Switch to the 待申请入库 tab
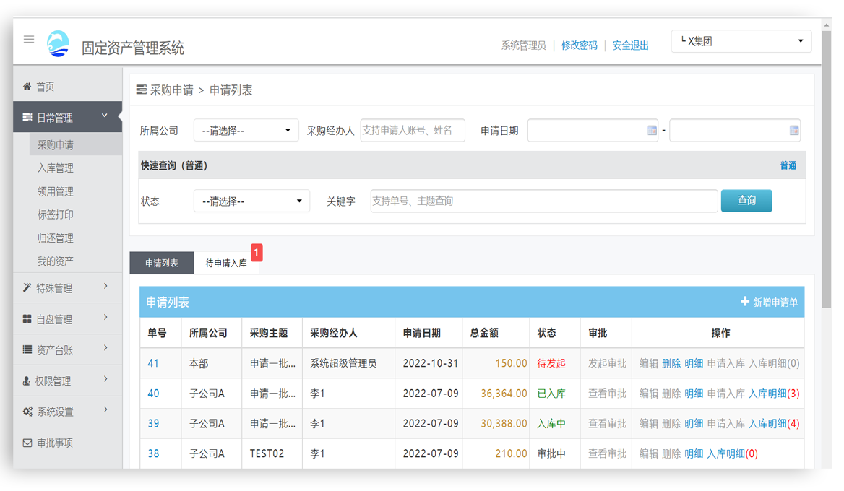844x491 pixels. coord(228,262)
